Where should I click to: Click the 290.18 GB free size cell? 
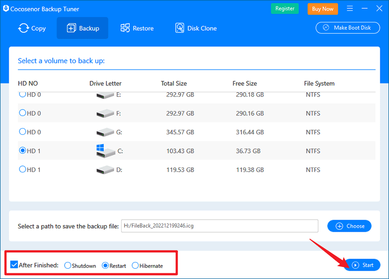point(250,95)
